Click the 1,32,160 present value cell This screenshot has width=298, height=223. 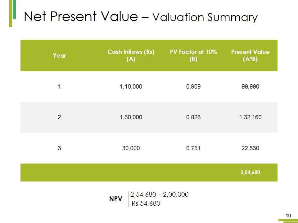(250, 117)
